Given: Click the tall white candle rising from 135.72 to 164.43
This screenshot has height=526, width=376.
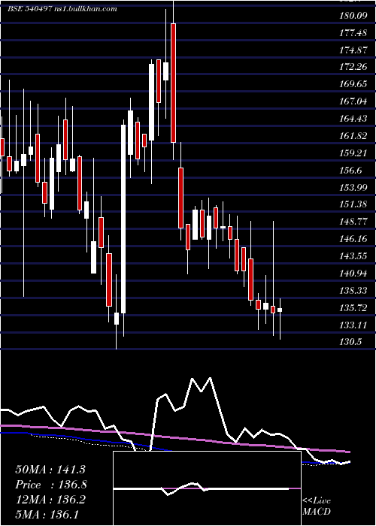Looking at the screenshot, I should (x=123, y=219).
